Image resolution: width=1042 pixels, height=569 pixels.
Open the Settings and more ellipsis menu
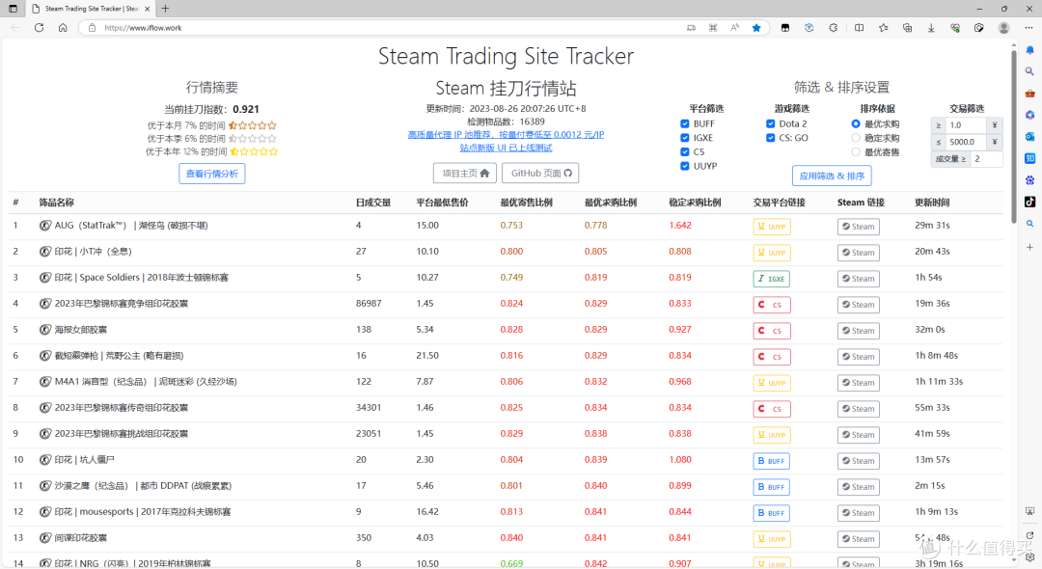[x=1028, y=28]
